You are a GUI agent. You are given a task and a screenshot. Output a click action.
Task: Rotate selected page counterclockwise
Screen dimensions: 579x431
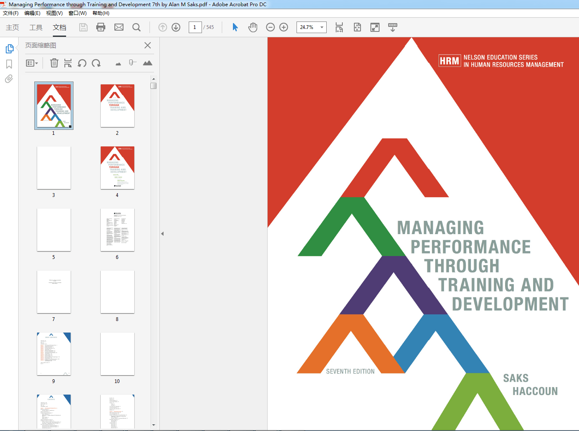pyautogui.click(x=82, y=63)
